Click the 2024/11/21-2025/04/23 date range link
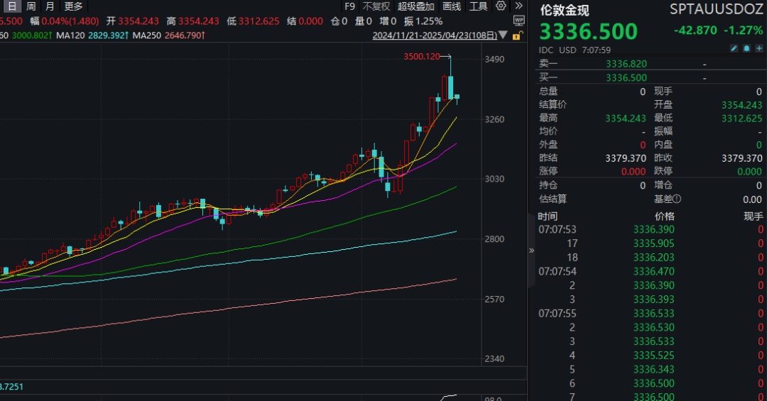The image size is (767, 401). [437, 35]
